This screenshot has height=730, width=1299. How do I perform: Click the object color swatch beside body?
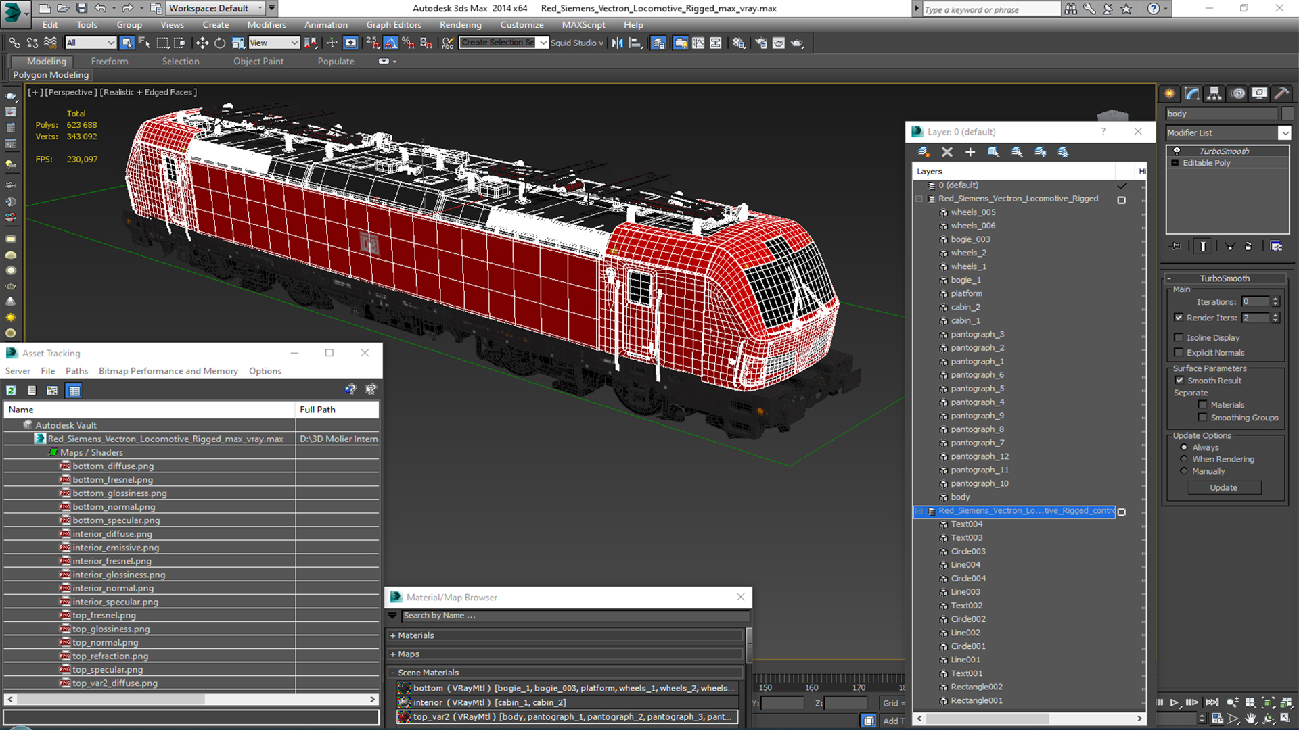tap(1287, 114)
